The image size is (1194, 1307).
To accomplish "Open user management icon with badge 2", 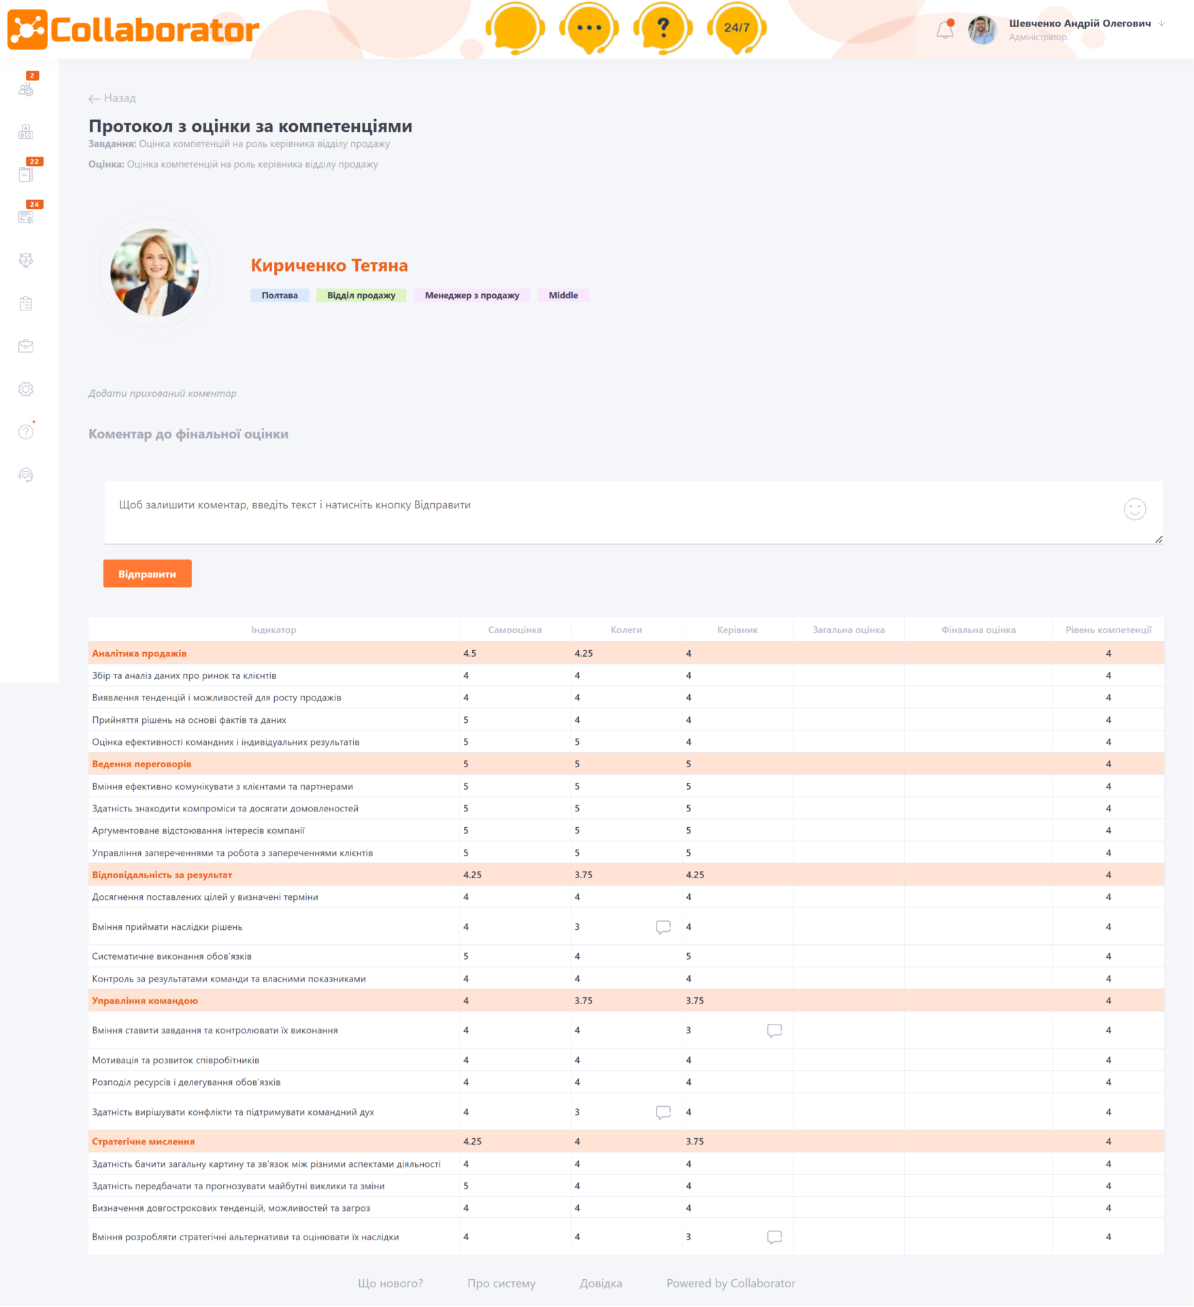I will click(x=26, y=89).
